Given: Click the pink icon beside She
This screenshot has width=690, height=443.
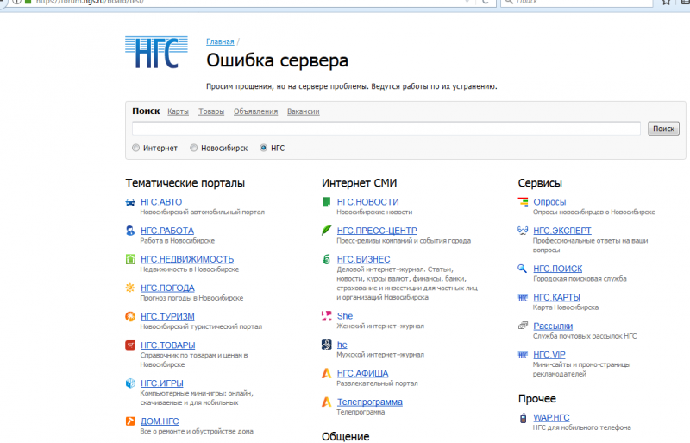Looking at the screenshot, I should pyautogui.click(x=327, y=315).
